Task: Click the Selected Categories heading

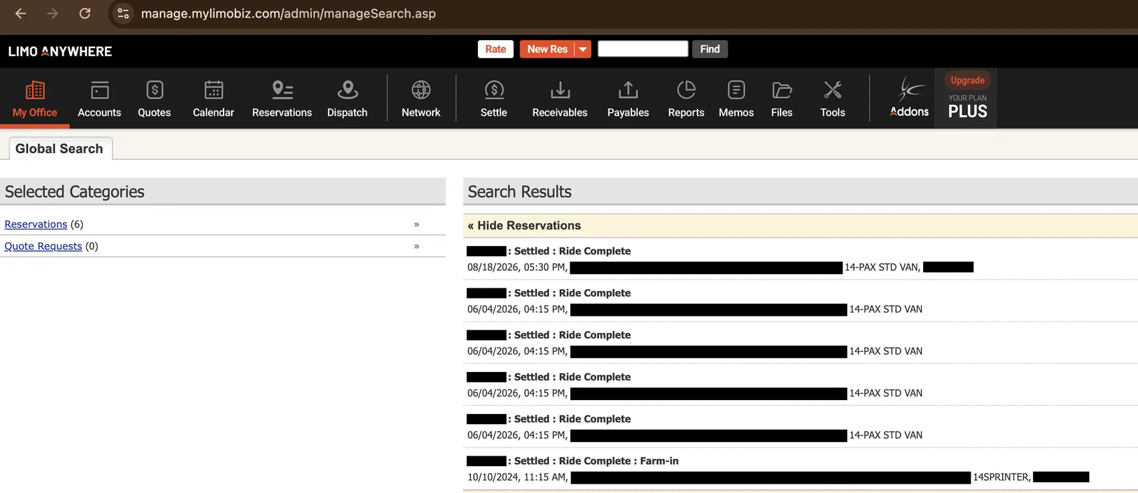Action: click(x=74, y=192)
